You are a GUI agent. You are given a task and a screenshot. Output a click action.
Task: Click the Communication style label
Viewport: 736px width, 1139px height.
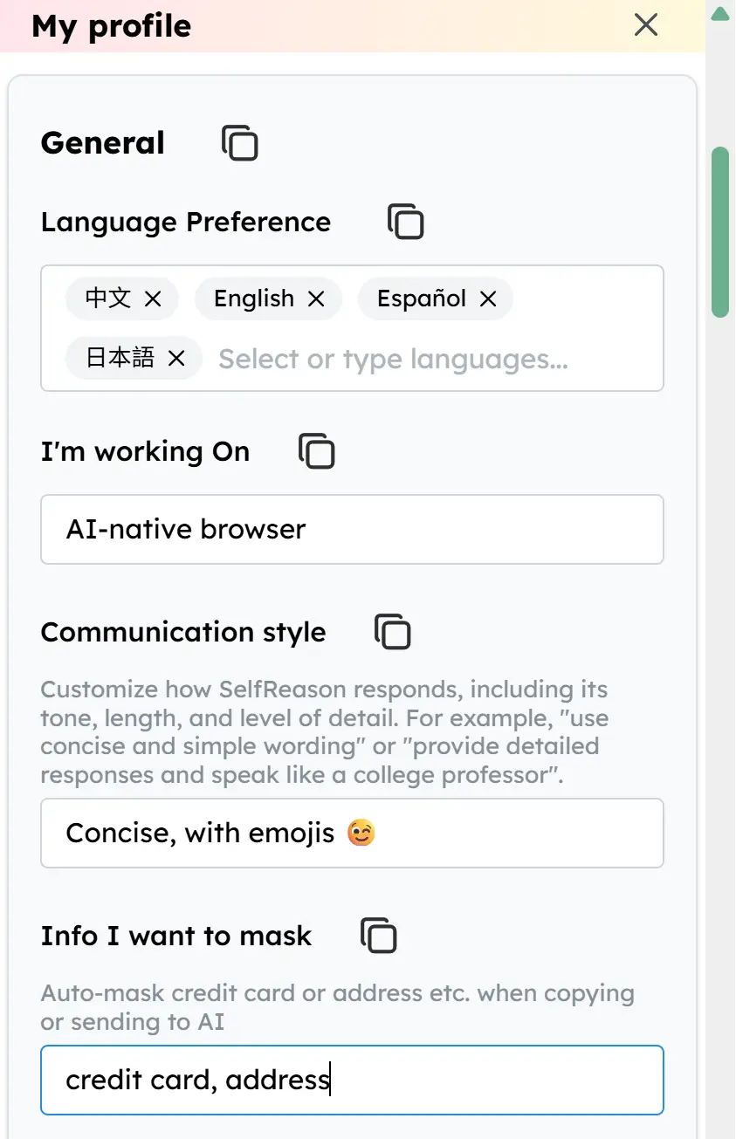183,632
